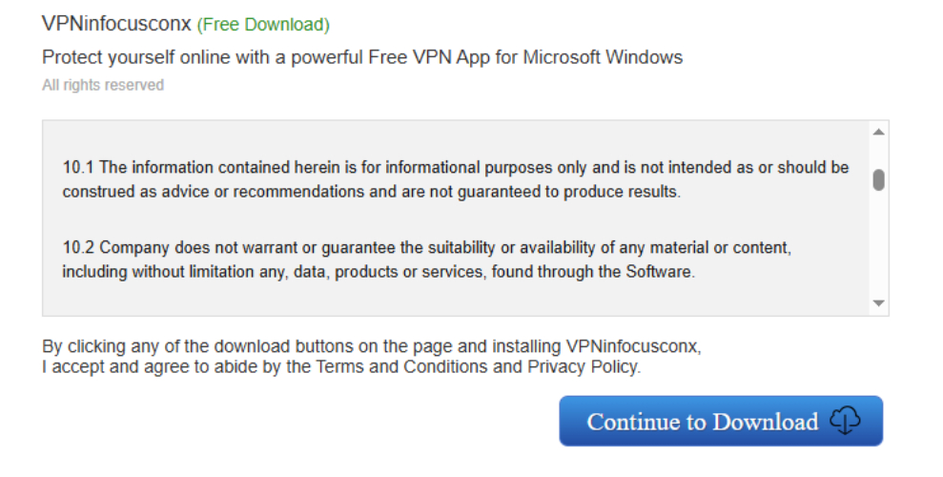Click clause 10.1 informational purposes paragraph
This screenshot has height=477, width=943.
coord(456,179)
